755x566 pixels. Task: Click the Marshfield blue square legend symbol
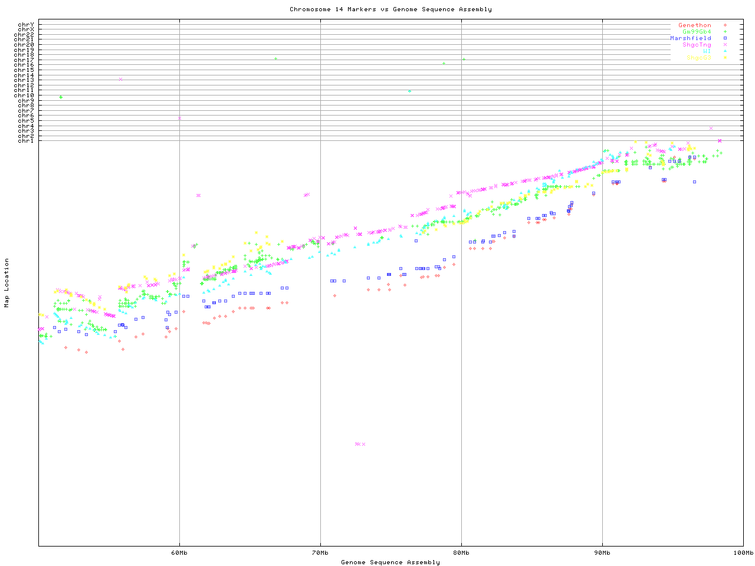coord(725,38)
